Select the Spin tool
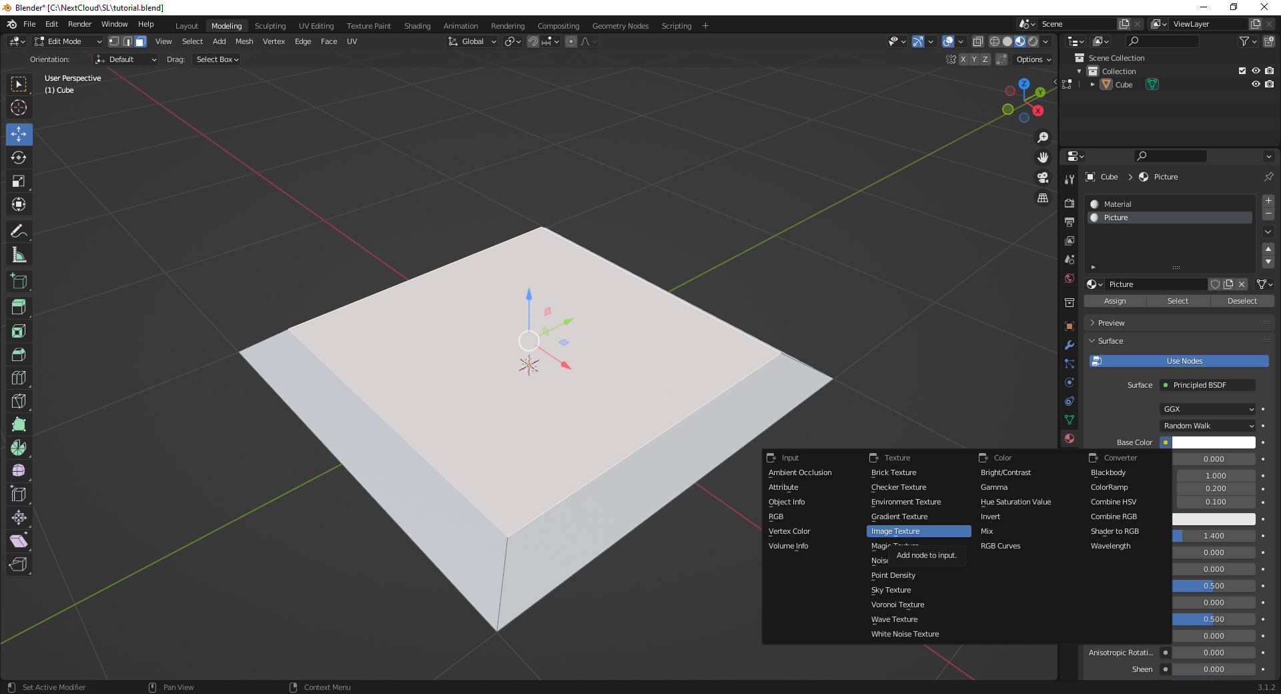The width and height of the screenshot is (1281, 694). coord(19,448)
